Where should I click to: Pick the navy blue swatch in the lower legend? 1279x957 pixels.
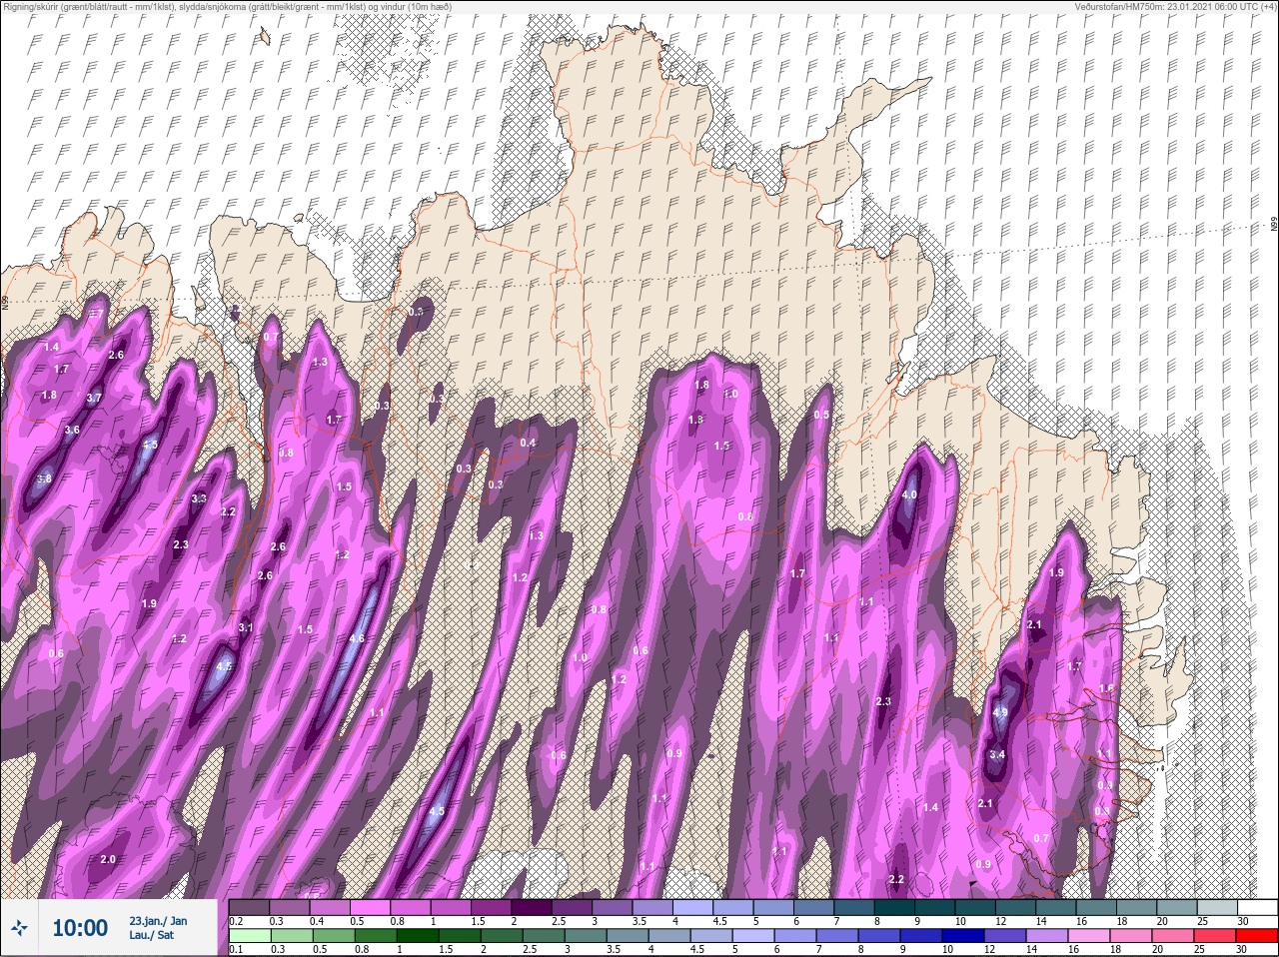(x=964, y=936)
